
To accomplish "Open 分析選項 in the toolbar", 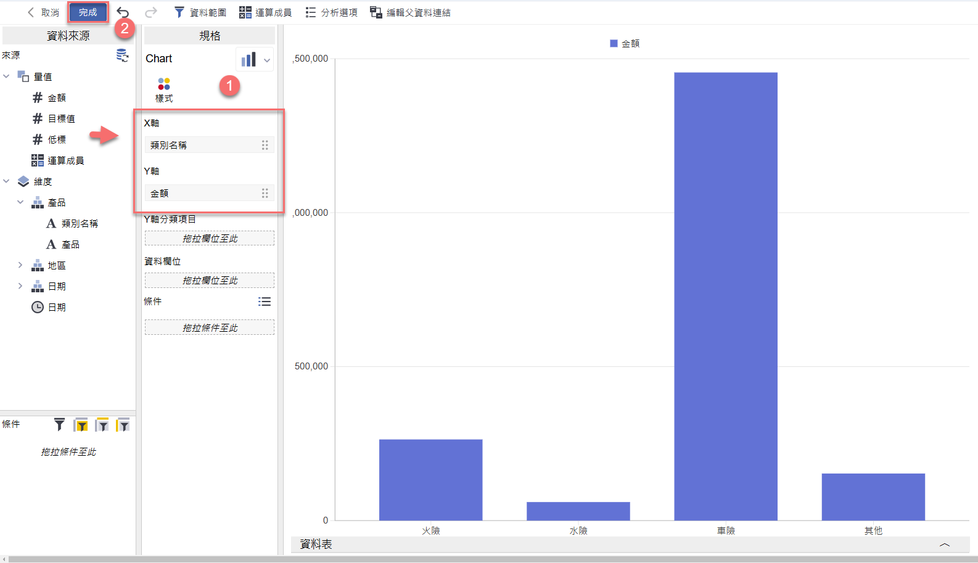I will [x=332, y=12].
